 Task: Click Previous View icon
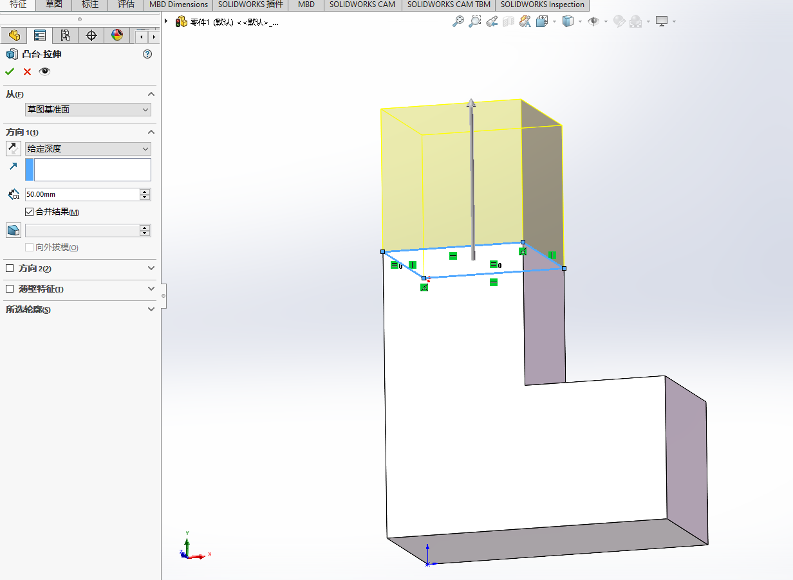[x=491, y=21]
